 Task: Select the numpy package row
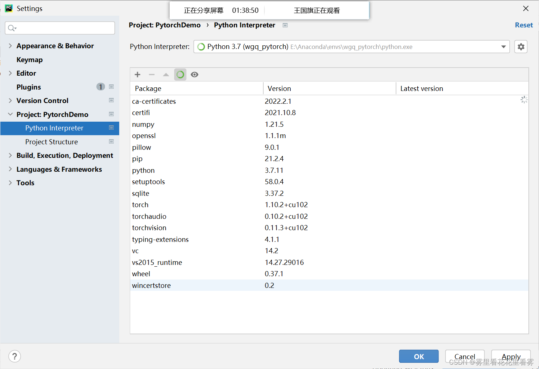(329, 124)
